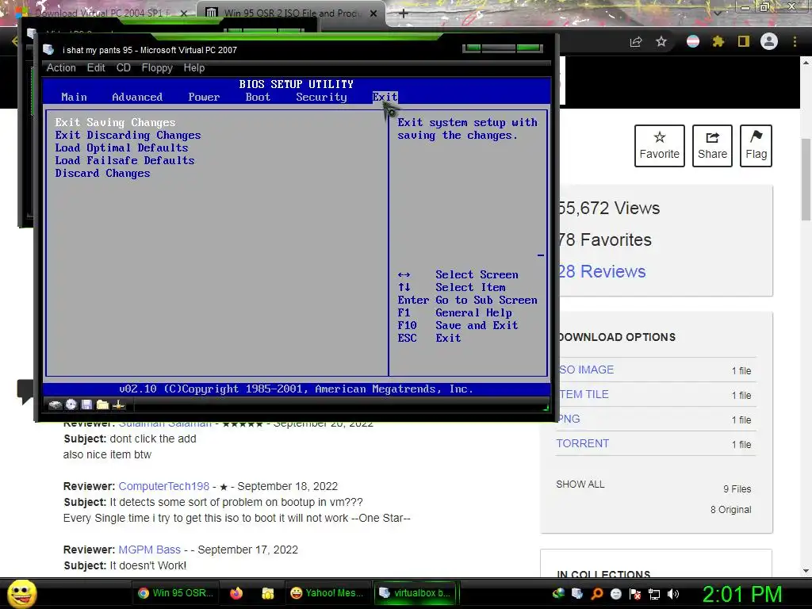This screenshot has height=609, width=812.
Task: Toggle the browser side panel icon
Action: coord(744,41)
